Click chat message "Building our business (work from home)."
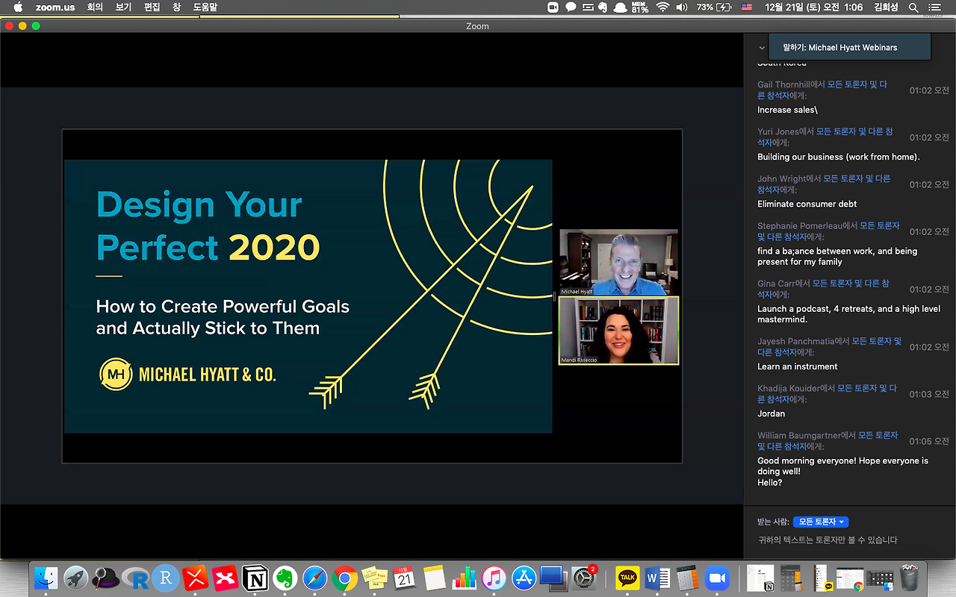Viewport: 956px width, 597px height. tap(838, 157)
